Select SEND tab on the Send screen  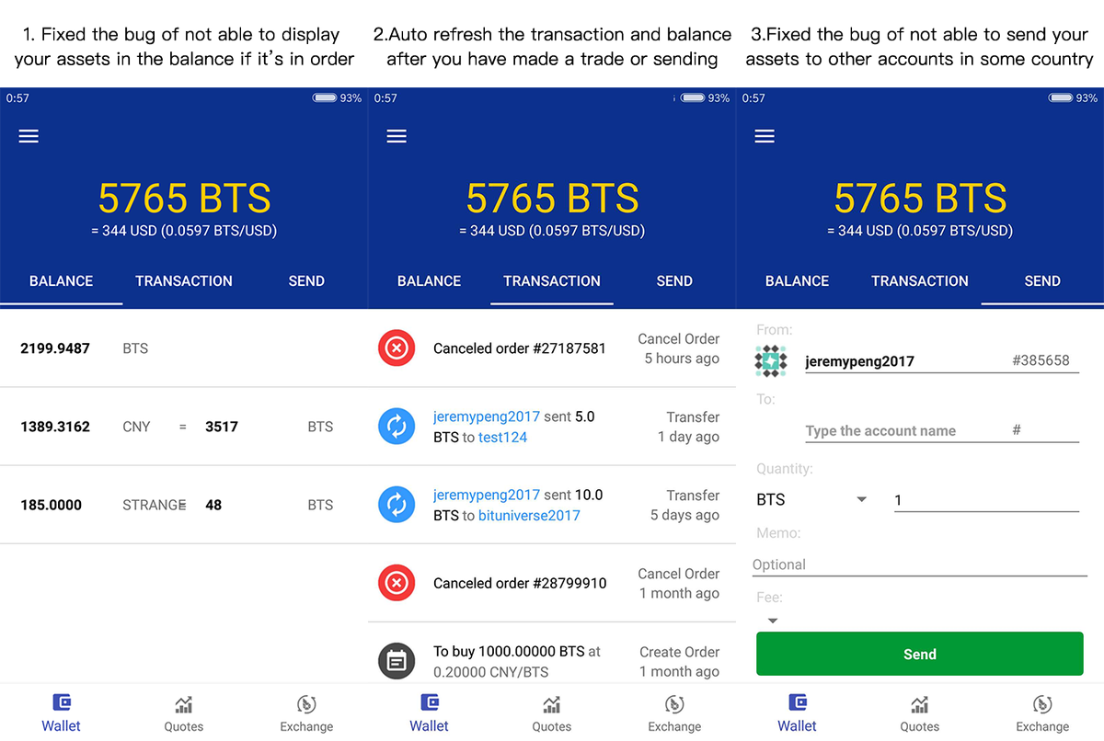pos(1042,281)
